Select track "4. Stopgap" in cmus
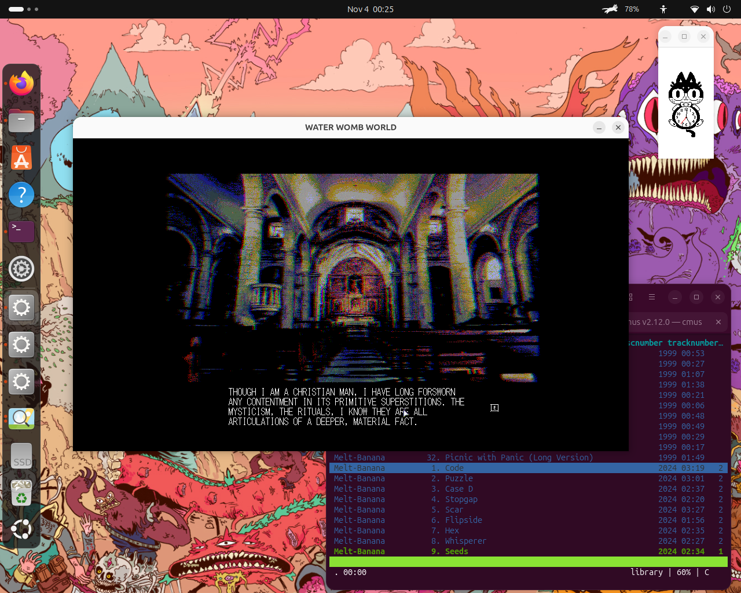 (528, 499)
